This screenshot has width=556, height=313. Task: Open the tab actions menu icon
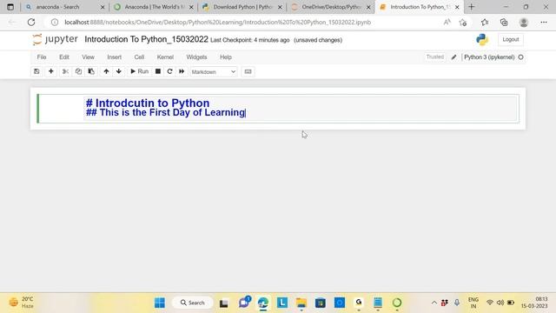coord(10,7)
